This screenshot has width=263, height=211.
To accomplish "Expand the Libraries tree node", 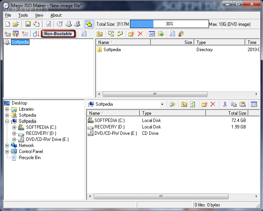I will coord(7,109).
